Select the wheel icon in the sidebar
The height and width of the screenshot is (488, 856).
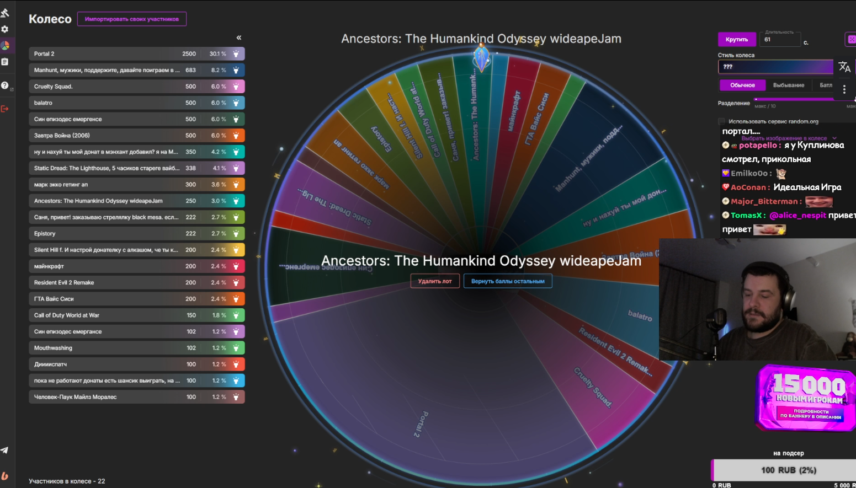(x=5, y=45)
